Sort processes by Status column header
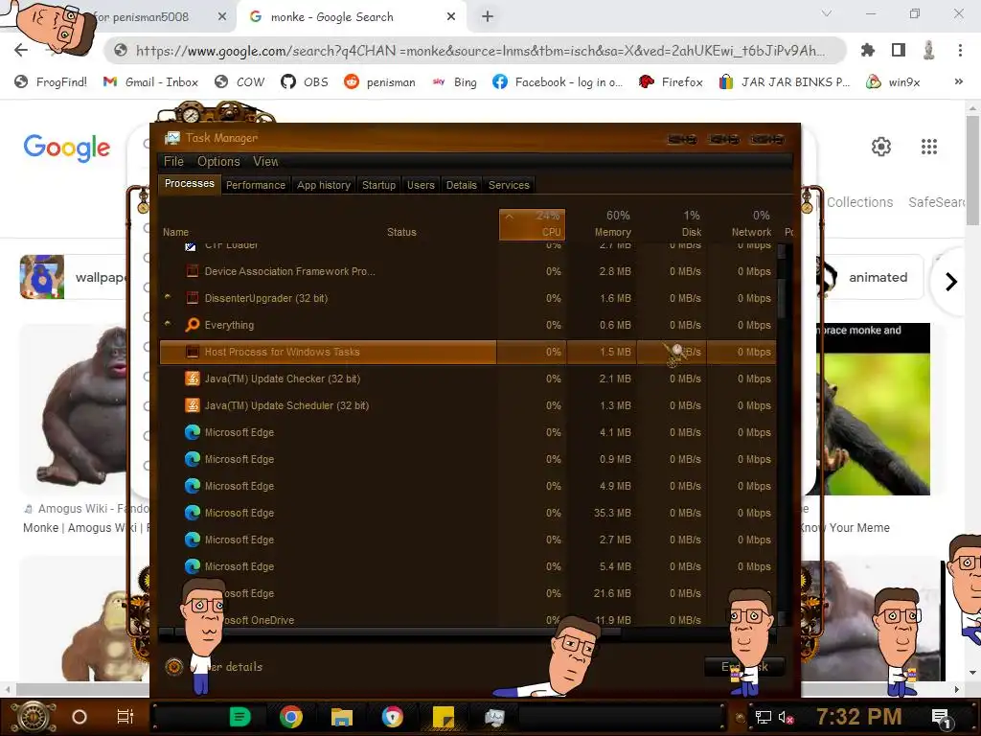This screenshot has width=981, height=736. click(x=401, y=232)
